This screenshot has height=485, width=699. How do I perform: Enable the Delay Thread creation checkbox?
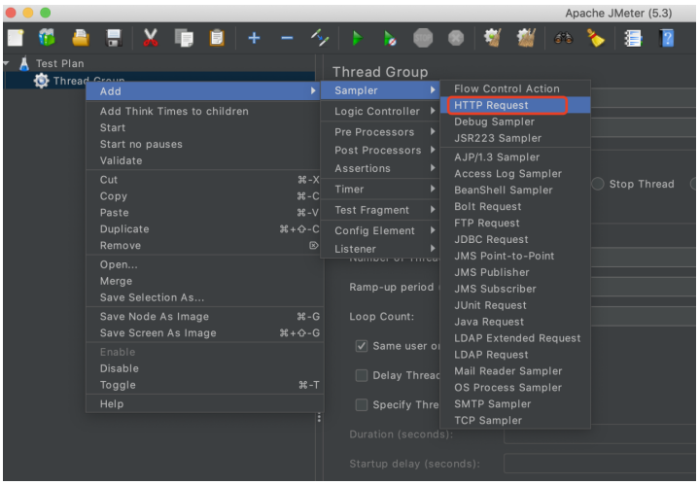click(x=361, y=375)
